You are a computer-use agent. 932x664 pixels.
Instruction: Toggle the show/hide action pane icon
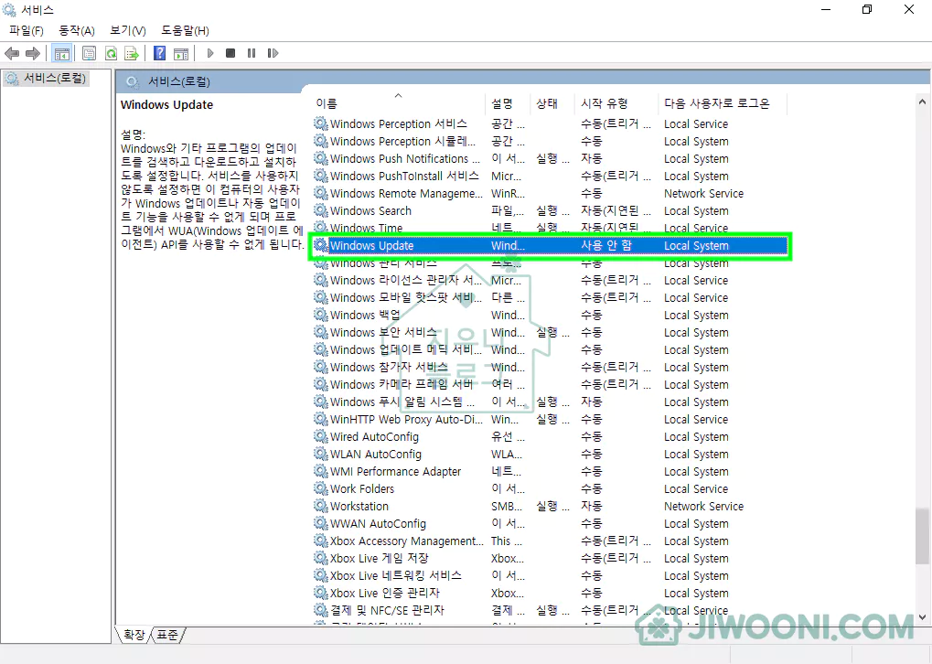coord(181,53)
